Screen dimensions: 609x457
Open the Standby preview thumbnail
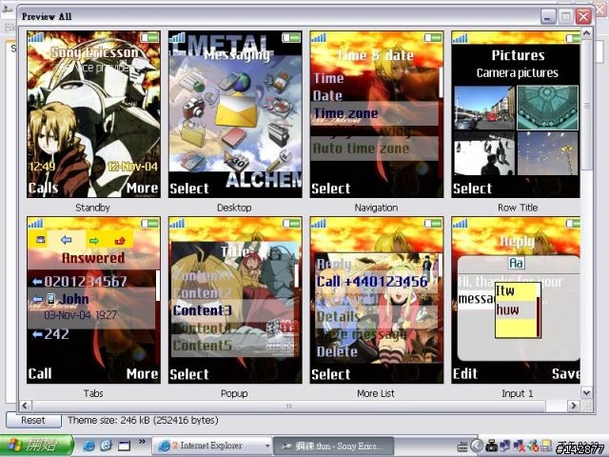pos(93,114)
